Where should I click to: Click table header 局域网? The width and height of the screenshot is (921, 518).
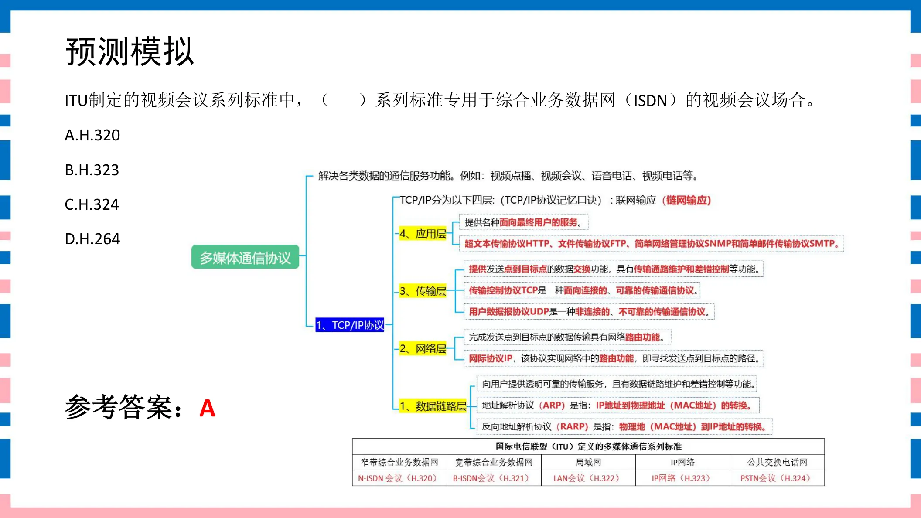pos(588,462)
